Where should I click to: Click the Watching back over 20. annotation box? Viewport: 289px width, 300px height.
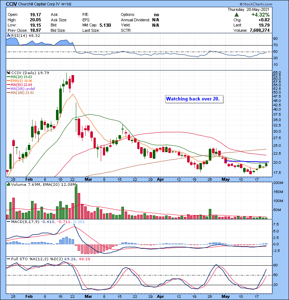pos(194,99)
